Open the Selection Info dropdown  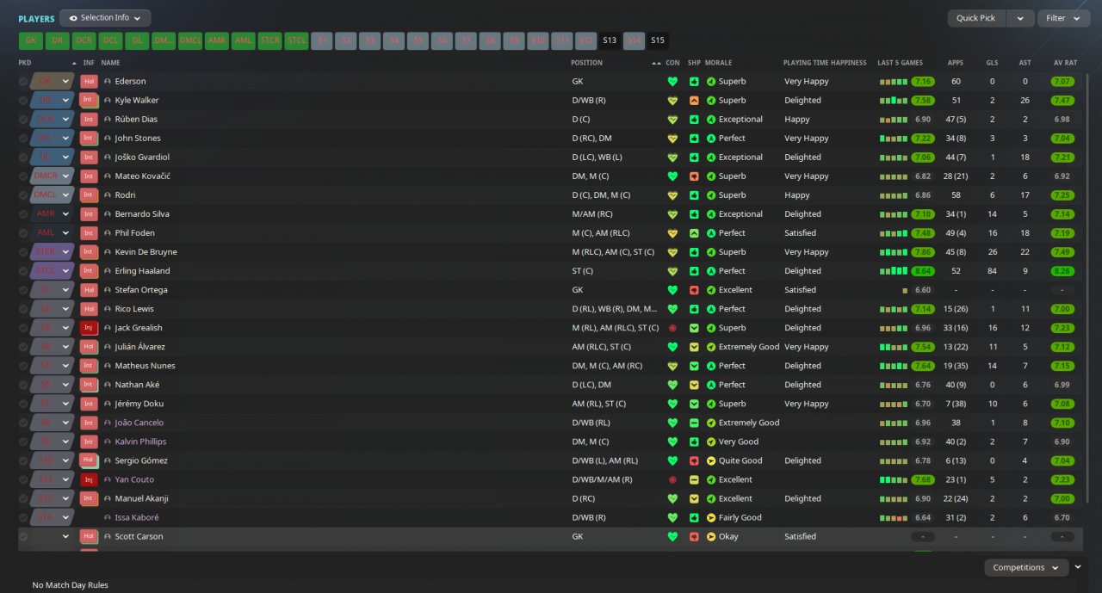click(x=105, y=18)
